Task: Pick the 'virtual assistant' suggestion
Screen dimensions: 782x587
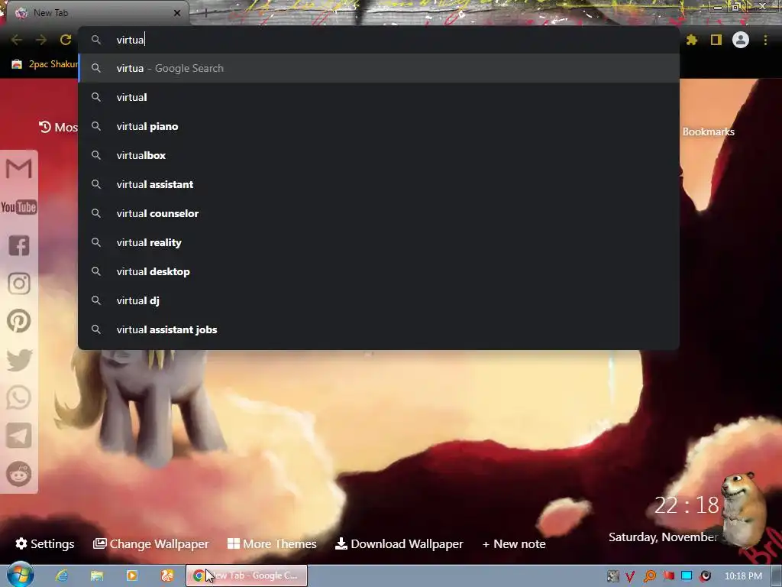Action: point(379,184)
